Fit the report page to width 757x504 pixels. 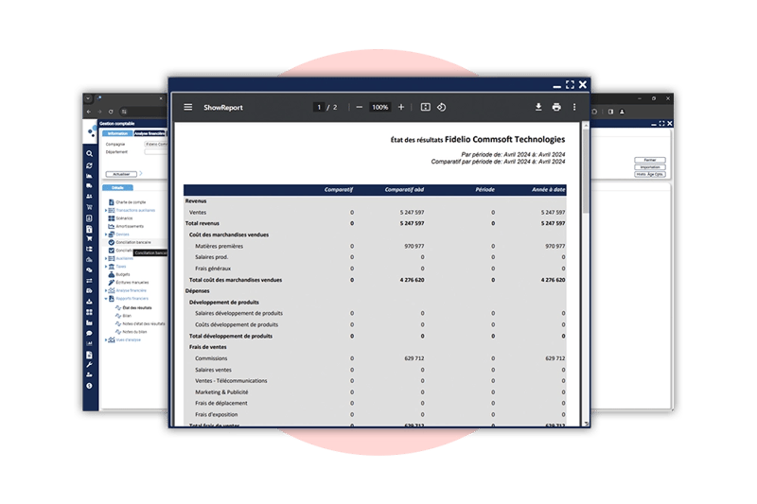(x=425, y=107)
